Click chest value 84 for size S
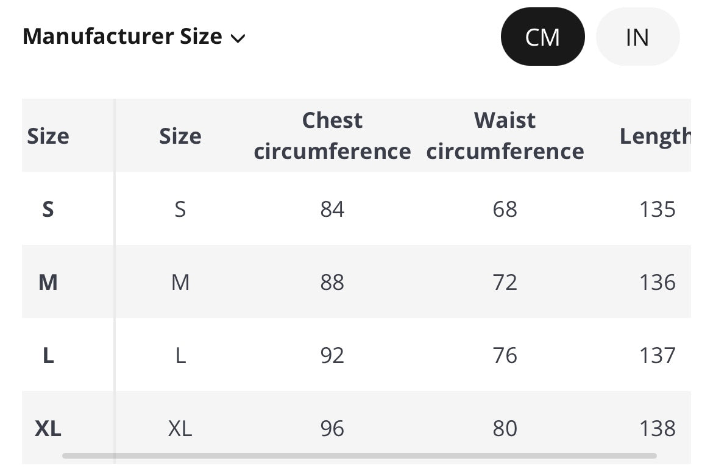The width and height of the screenshot is (713, 472). [332, 210]
